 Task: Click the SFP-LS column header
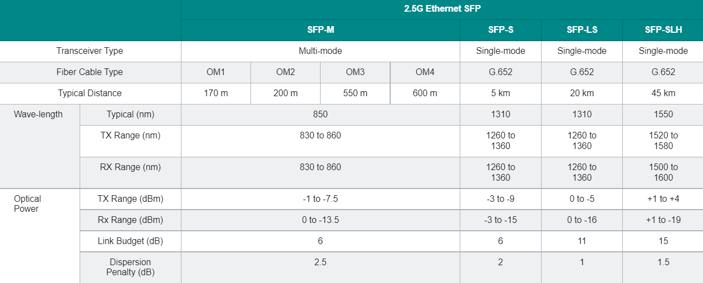coord(582,30)
